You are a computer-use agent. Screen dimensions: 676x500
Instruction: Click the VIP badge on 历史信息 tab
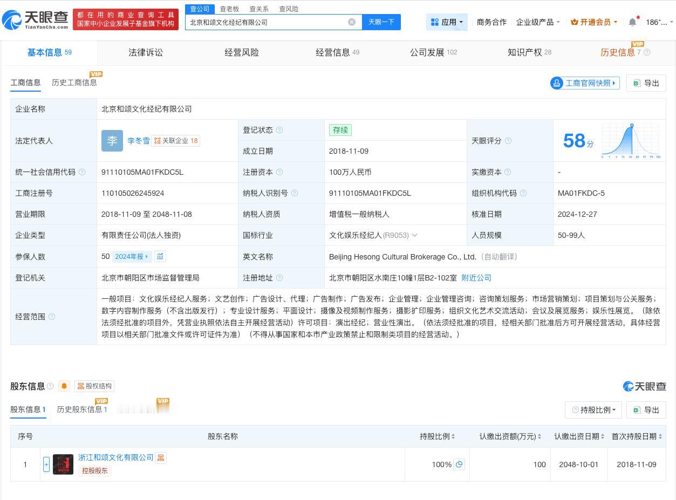coord(638,44)
